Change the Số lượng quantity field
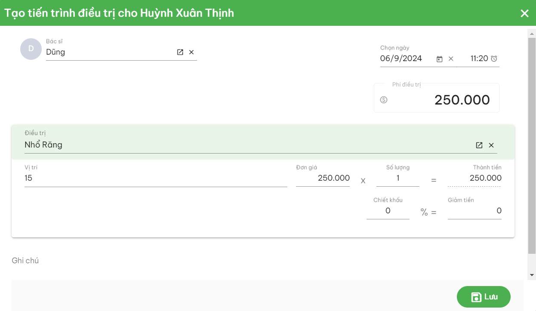This screenshot has width=536, height=311. tap(397, 178)
